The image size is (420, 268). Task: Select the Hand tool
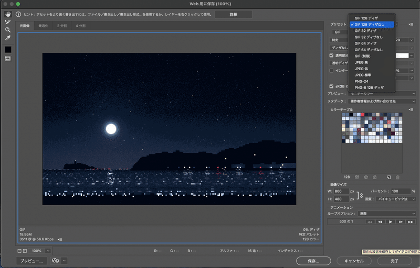(8, 14)
